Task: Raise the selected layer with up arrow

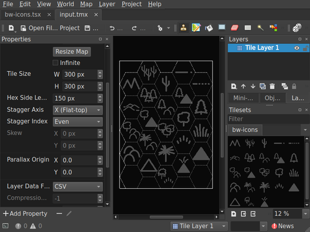Action: (243, 86)
